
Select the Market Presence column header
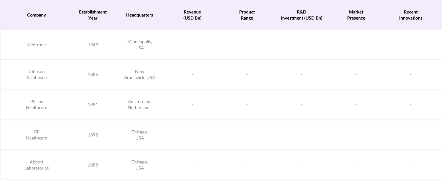click(x=356, y=15)
